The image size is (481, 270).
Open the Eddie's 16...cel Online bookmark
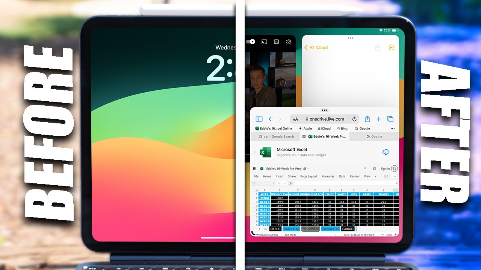[x=274, y=128]
